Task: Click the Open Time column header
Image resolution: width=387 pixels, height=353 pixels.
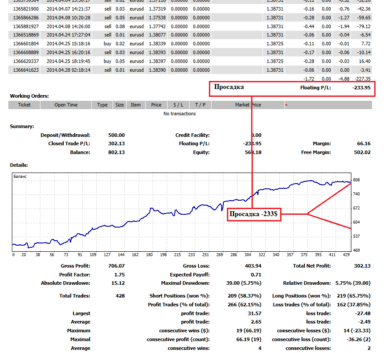Action: click(66, 105)
